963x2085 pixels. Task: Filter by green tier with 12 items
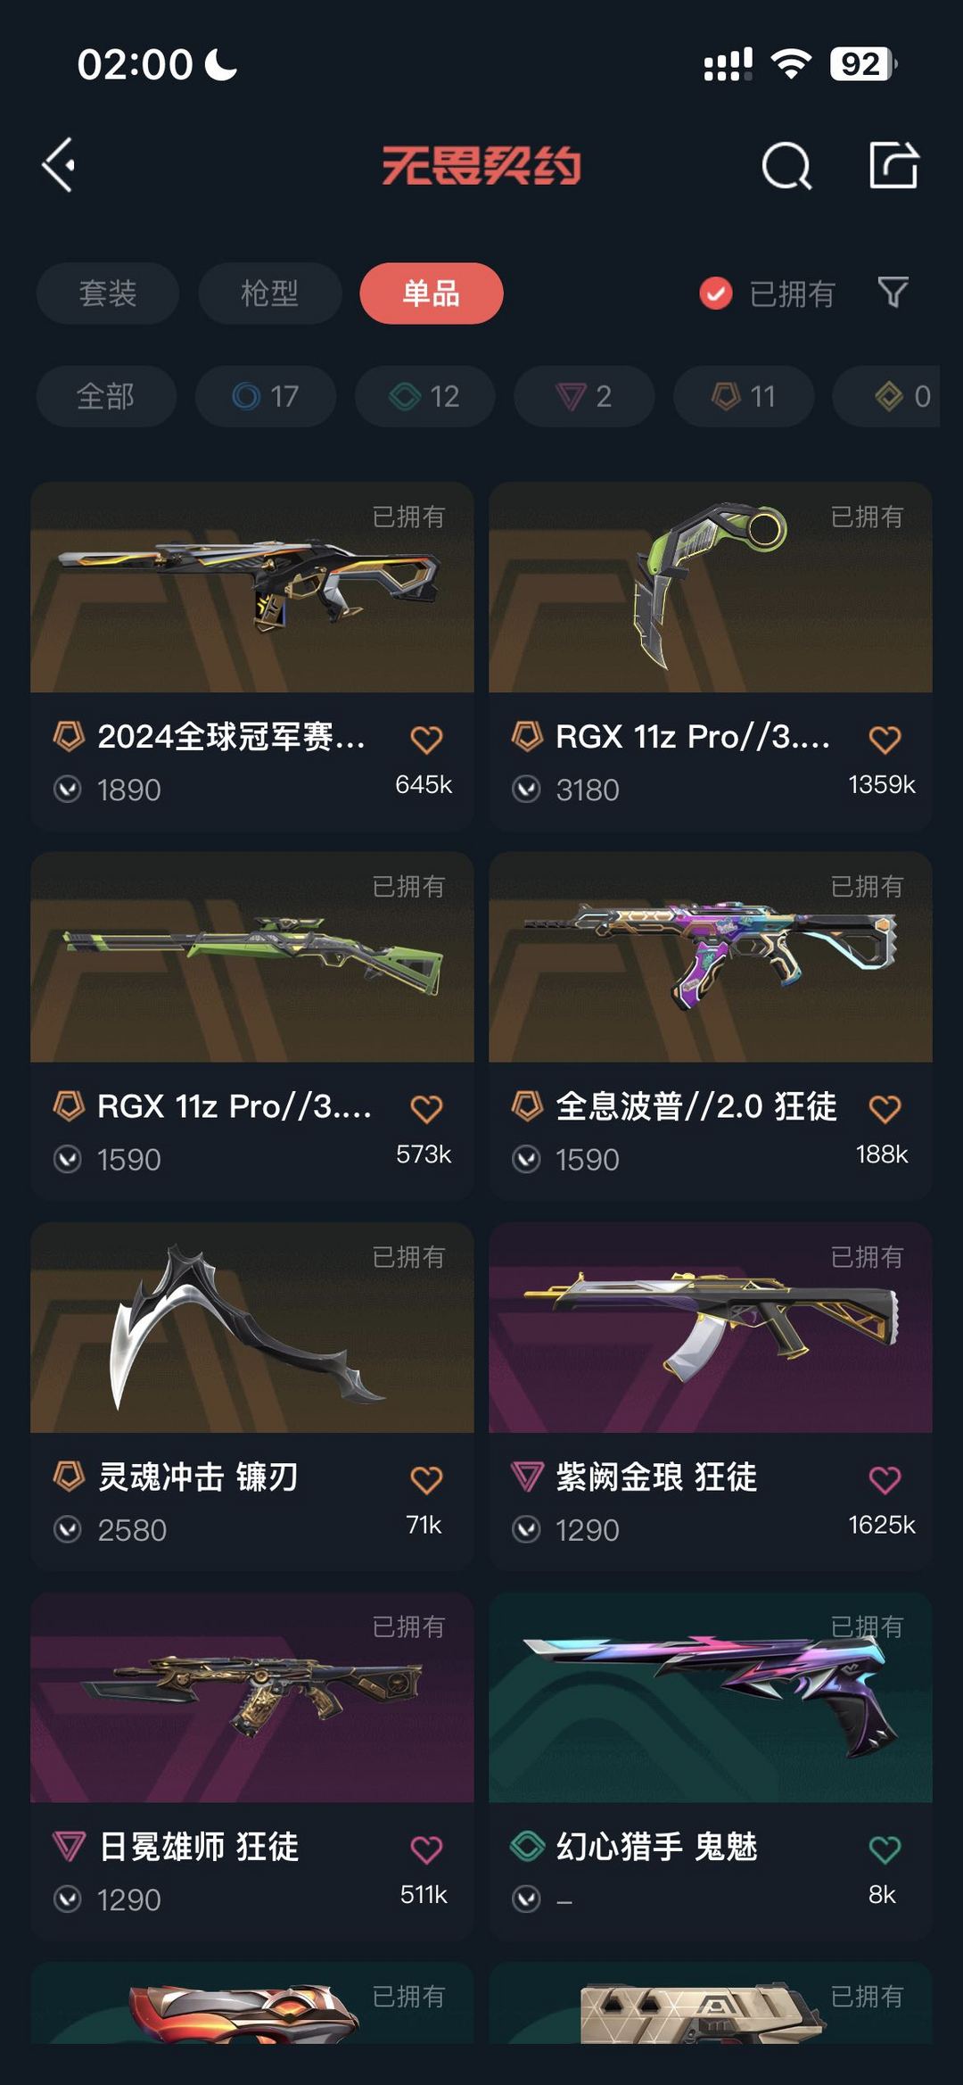pyautogui.click(x=425, y=396)
